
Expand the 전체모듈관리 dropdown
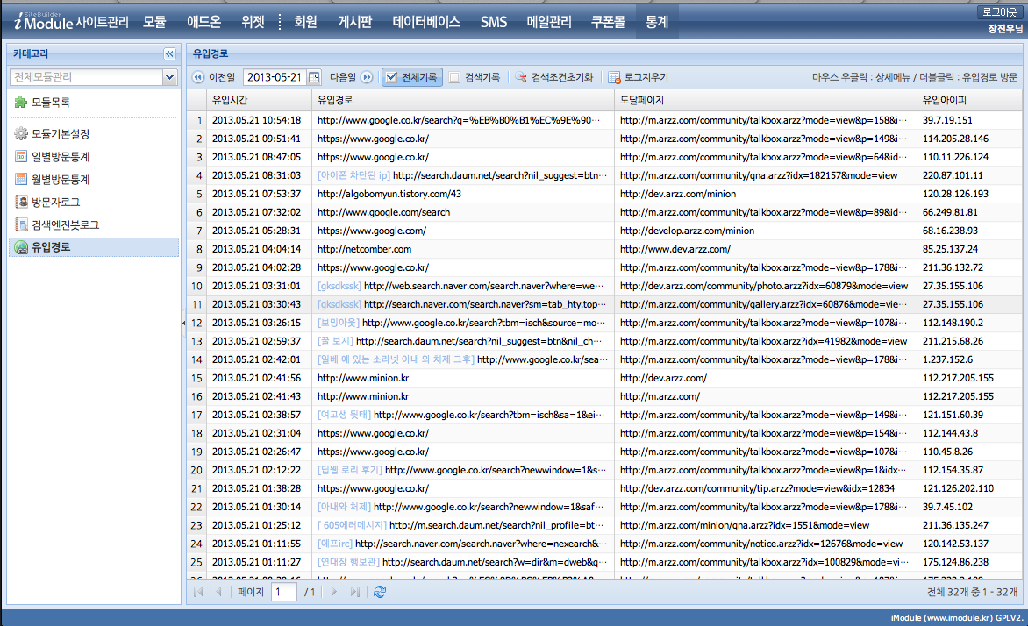click(170, 77)
